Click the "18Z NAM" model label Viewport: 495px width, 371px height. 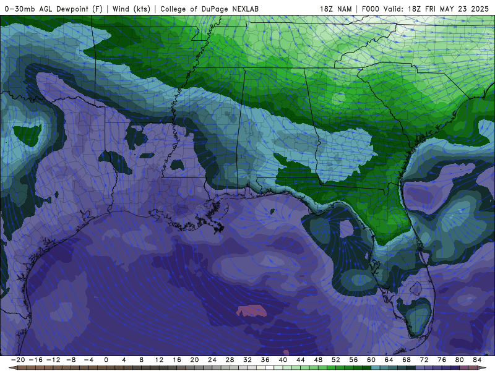coord(335,9)
